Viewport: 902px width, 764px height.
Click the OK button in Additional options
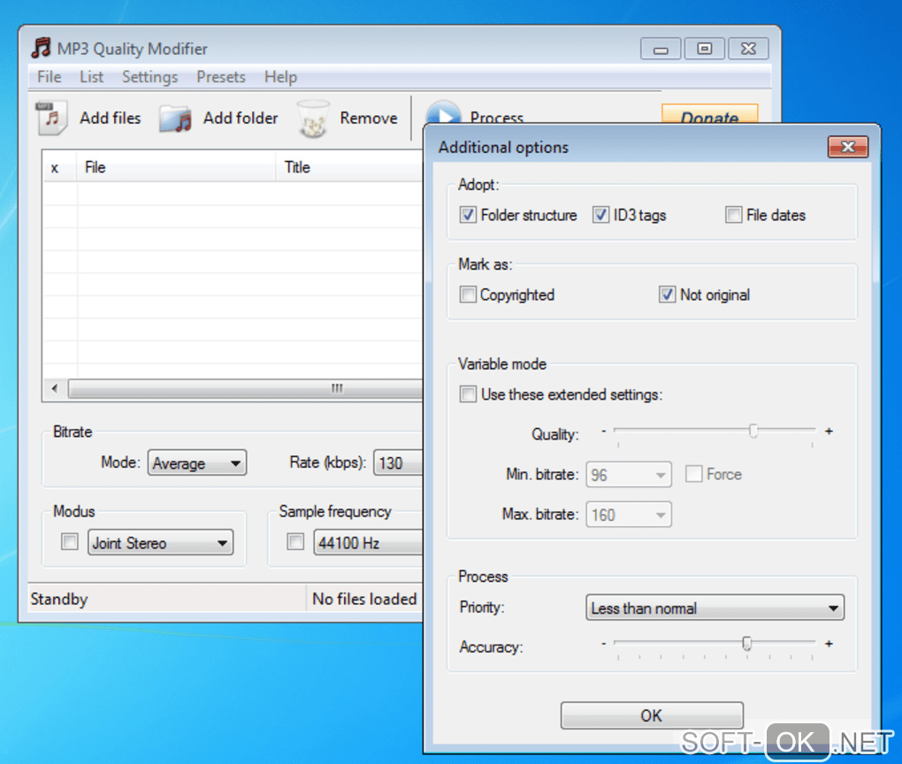[x=652, y=715]
